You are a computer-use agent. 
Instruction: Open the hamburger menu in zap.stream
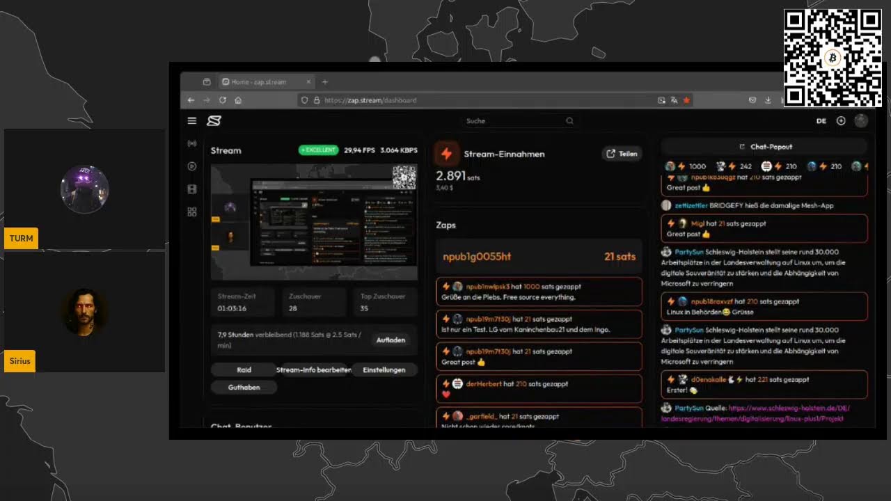[x=191, y=120]
